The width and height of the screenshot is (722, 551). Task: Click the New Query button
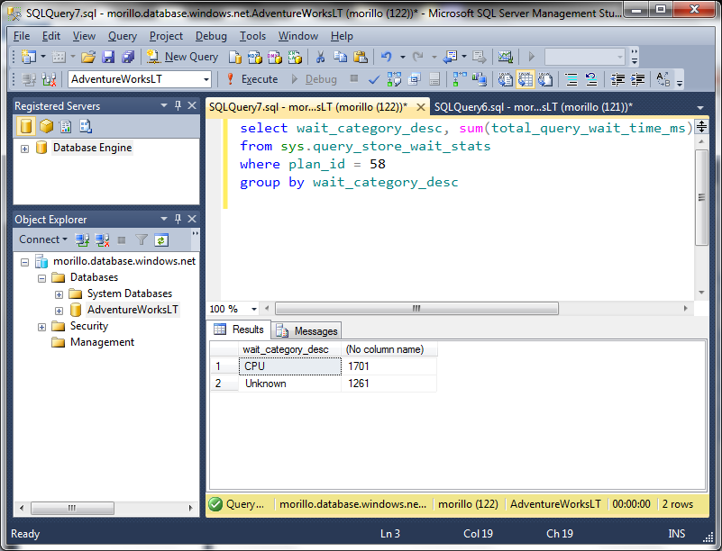coord(182,57)
